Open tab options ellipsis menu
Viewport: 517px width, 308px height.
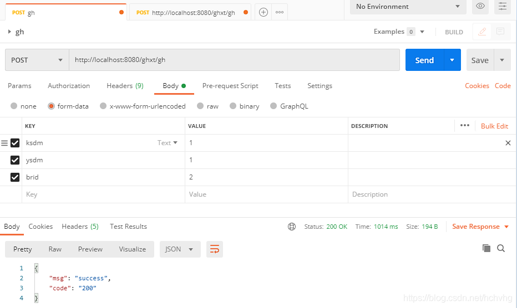[280, 12]
